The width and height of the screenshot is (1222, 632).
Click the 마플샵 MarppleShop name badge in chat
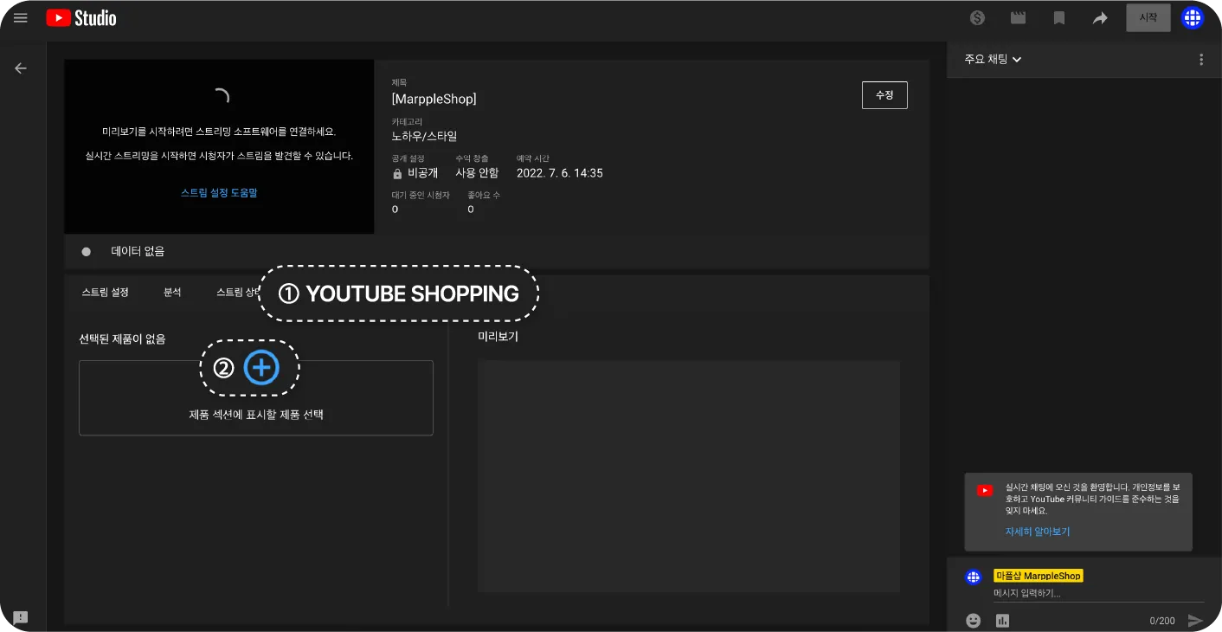click(1039, 576)
